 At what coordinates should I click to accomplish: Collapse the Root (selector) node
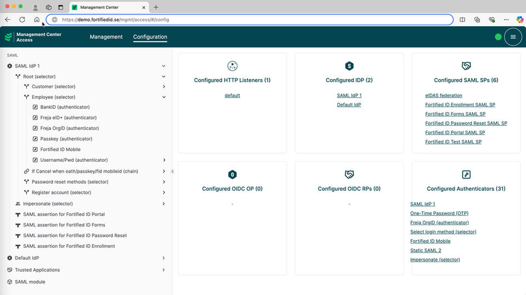(x=164, y=77)
